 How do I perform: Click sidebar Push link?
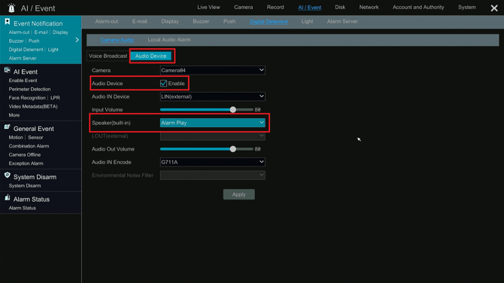(34, 41)
